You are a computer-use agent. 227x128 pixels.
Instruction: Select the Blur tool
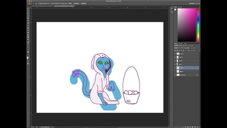(28, 37)
